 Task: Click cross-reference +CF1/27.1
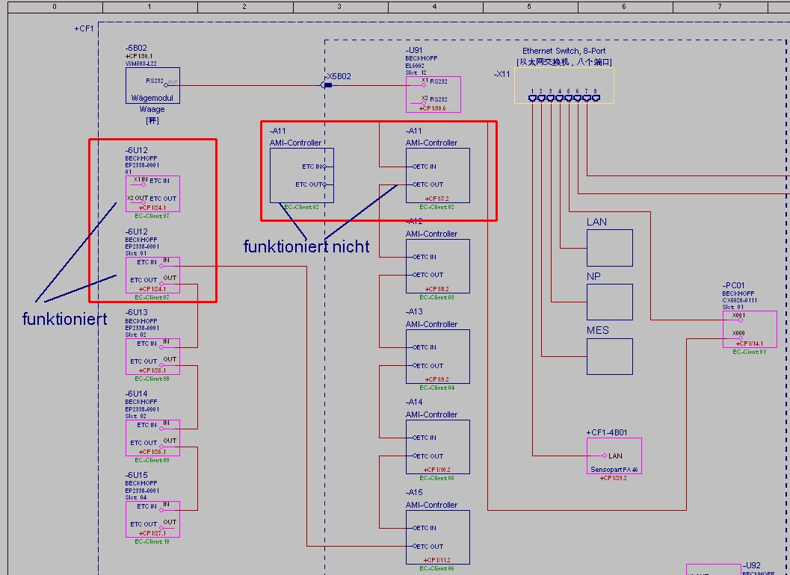(x=152, y=533)
